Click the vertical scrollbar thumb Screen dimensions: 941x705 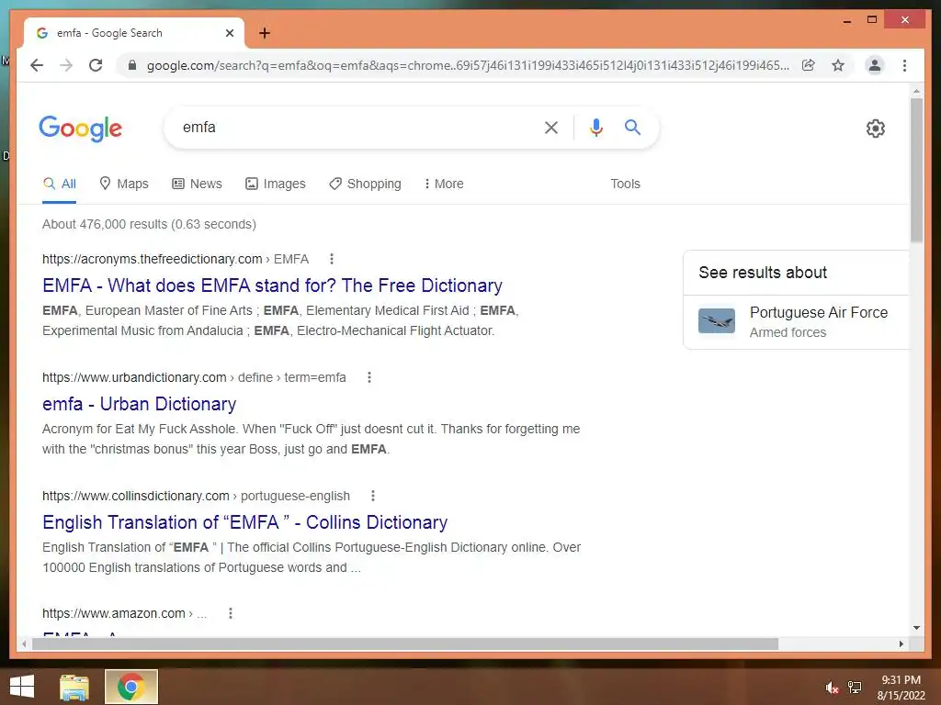tap(916, 170)
